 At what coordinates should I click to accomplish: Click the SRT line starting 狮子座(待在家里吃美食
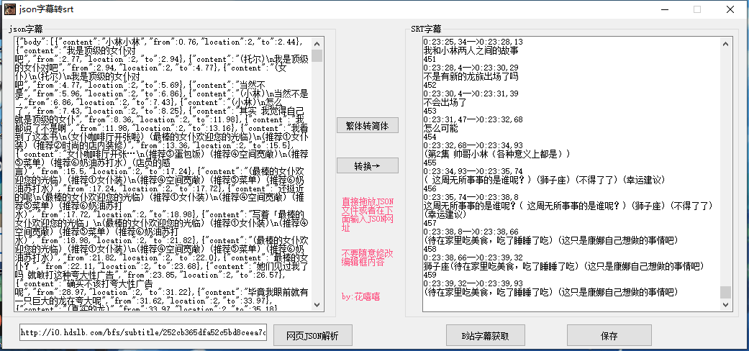[x=563, y=266]
